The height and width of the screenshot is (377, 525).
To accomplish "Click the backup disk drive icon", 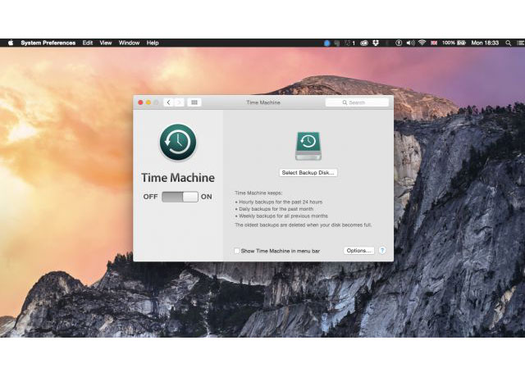I will pyautogui.click(x=308, y=146).
